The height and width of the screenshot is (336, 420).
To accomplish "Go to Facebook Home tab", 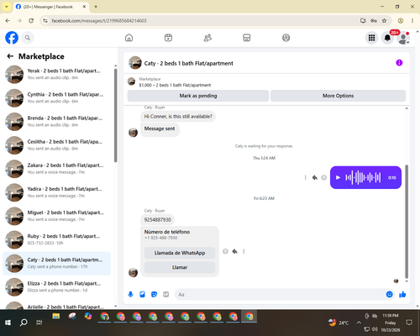I will (129, 38).
